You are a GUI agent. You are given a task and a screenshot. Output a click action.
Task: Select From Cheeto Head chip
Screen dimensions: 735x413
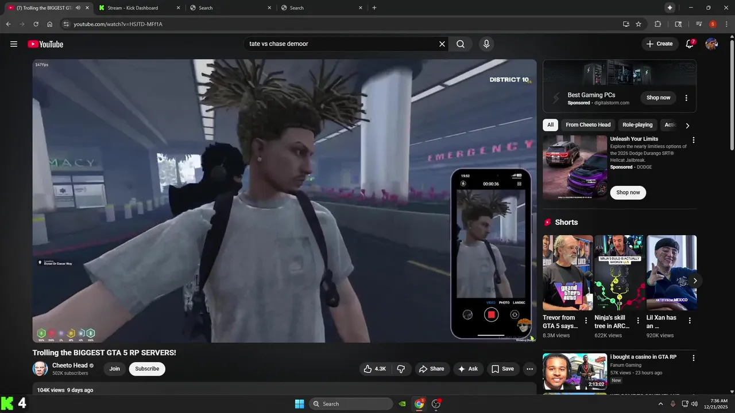point(588,124)
